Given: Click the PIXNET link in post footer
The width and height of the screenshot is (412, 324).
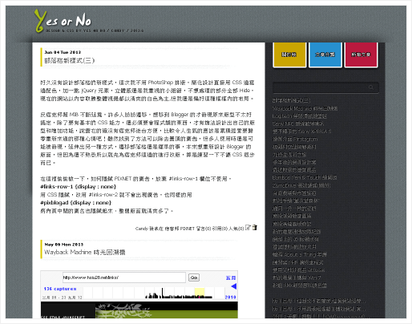Looking at the screenshot, I should tap(187, 229).
